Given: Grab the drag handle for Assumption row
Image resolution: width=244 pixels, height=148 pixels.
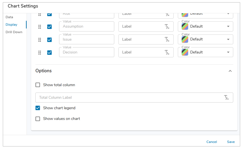Looking at the screenshot, I should coord(40,27).
